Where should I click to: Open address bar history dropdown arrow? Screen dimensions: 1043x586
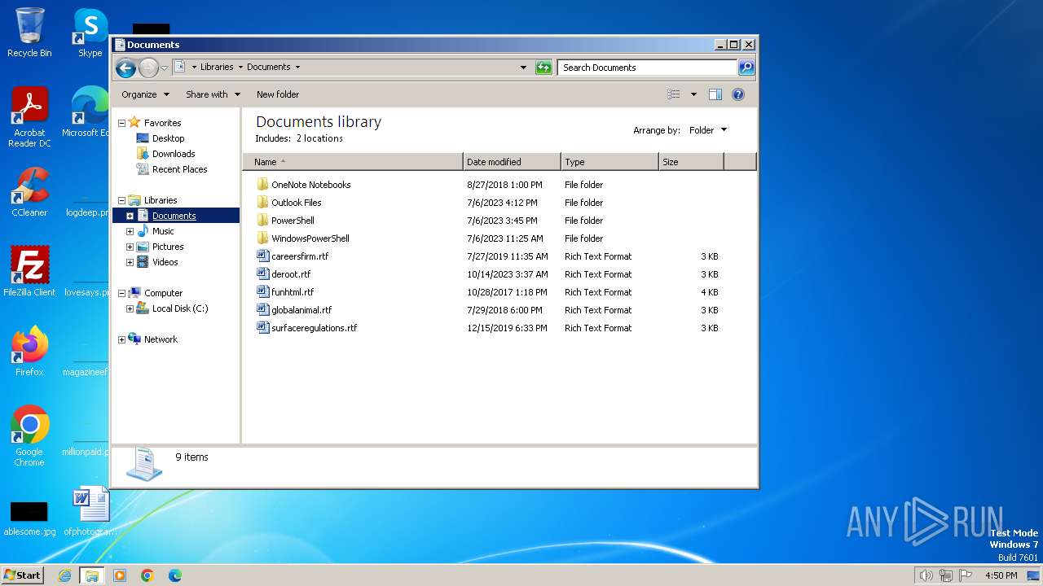(x=523, y=68)
